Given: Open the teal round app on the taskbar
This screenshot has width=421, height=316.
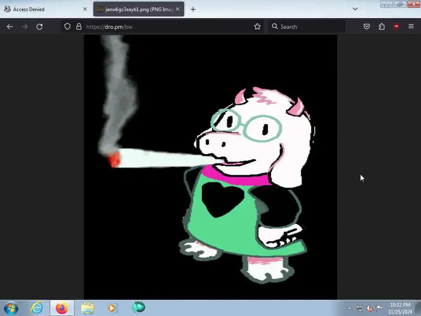Looking at the screenshot, I should point(139,307).
